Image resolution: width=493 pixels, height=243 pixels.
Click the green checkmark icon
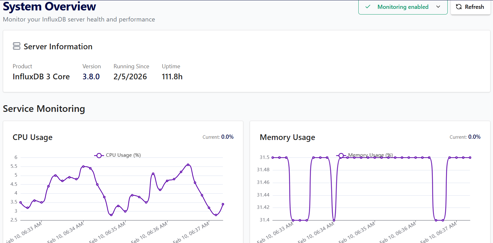coord(368,7)
